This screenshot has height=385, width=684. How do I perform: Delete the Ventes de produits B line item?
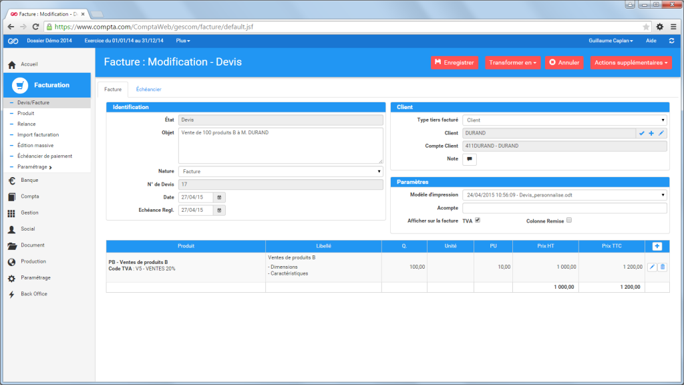[x=661, y=267]
